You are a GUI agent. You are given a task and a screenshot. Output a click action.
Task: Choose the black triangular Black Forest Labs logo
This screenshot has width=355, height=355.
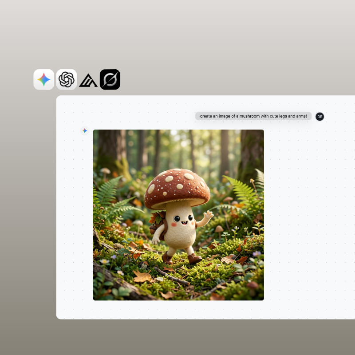pyautogui.click(x=88, y=81)
